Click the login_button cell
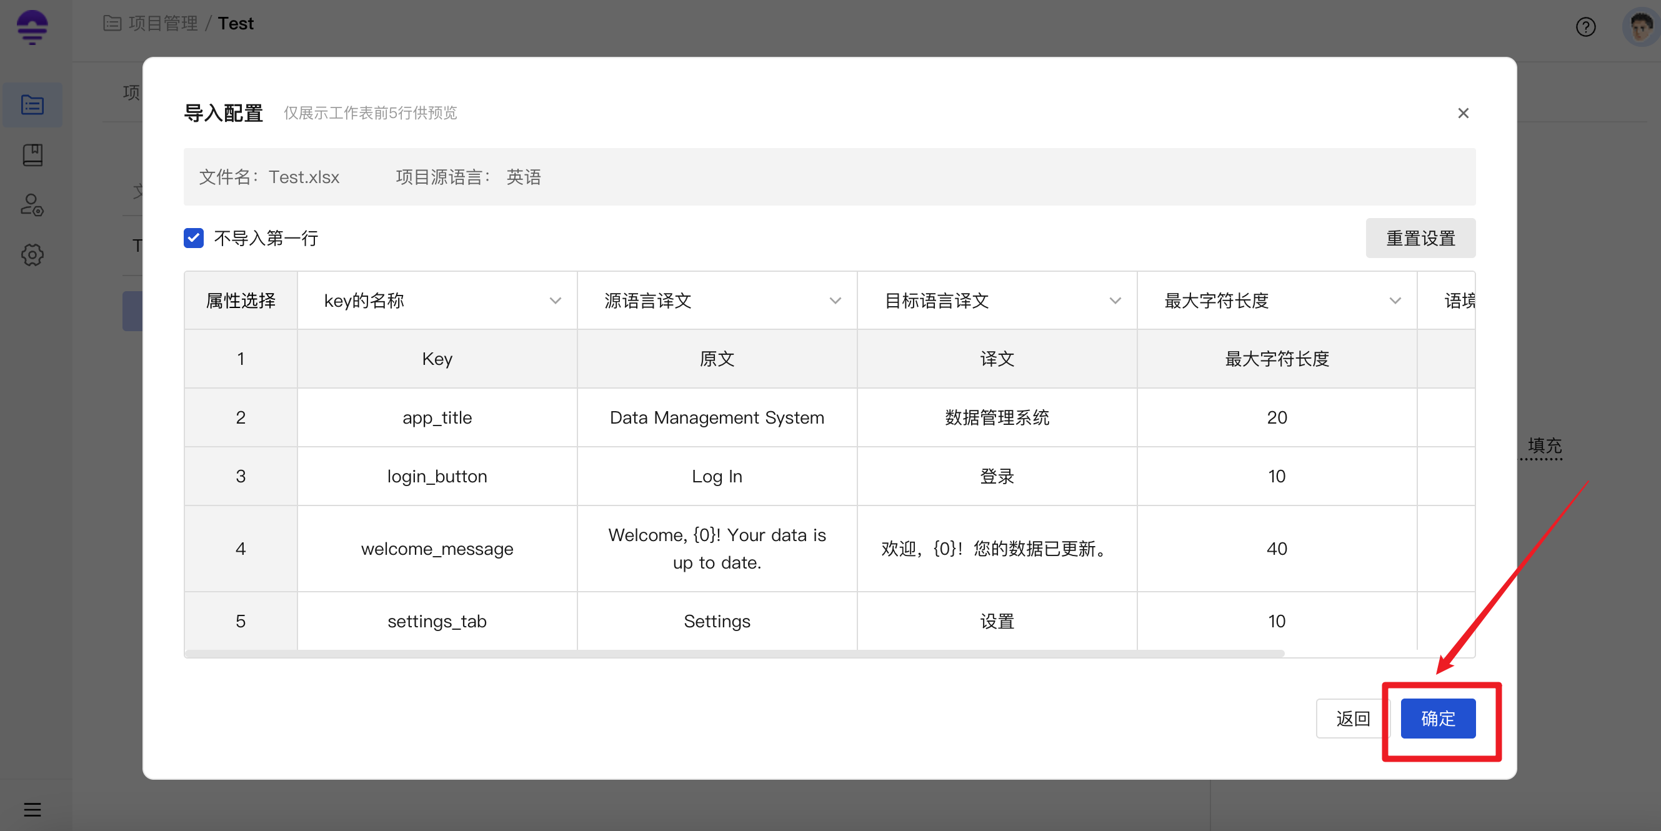 tap(437, 475)
